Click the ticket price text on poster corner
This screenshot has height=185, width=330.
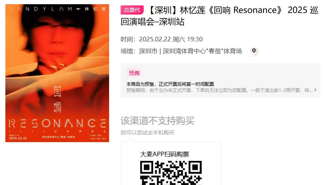pos(98,137)
